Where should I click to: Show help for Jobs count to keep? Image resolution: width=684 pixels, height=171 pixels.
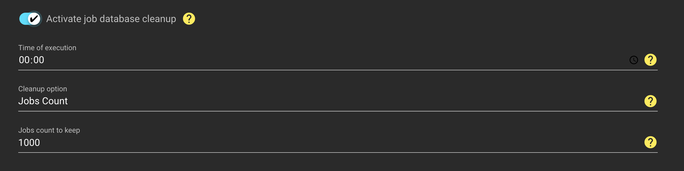(x=651, y=142)
